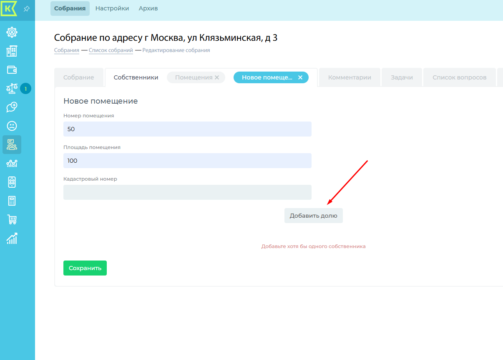The width and height of the screenshot is (503, 360).
Task: Switch to the Комментарии tab
Action: 350,77
